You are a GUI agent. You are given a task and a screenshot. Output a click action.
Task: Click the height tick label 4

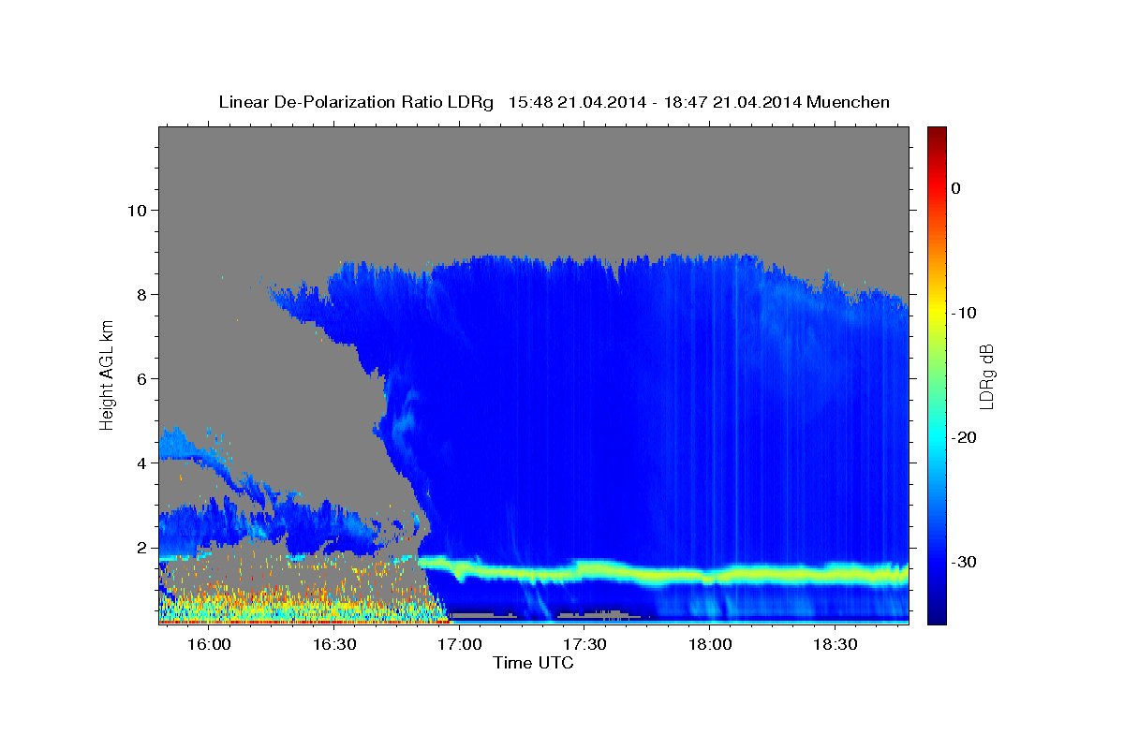141,463
